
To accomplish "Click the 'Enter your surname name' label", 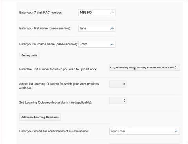I will coord(49,44).
